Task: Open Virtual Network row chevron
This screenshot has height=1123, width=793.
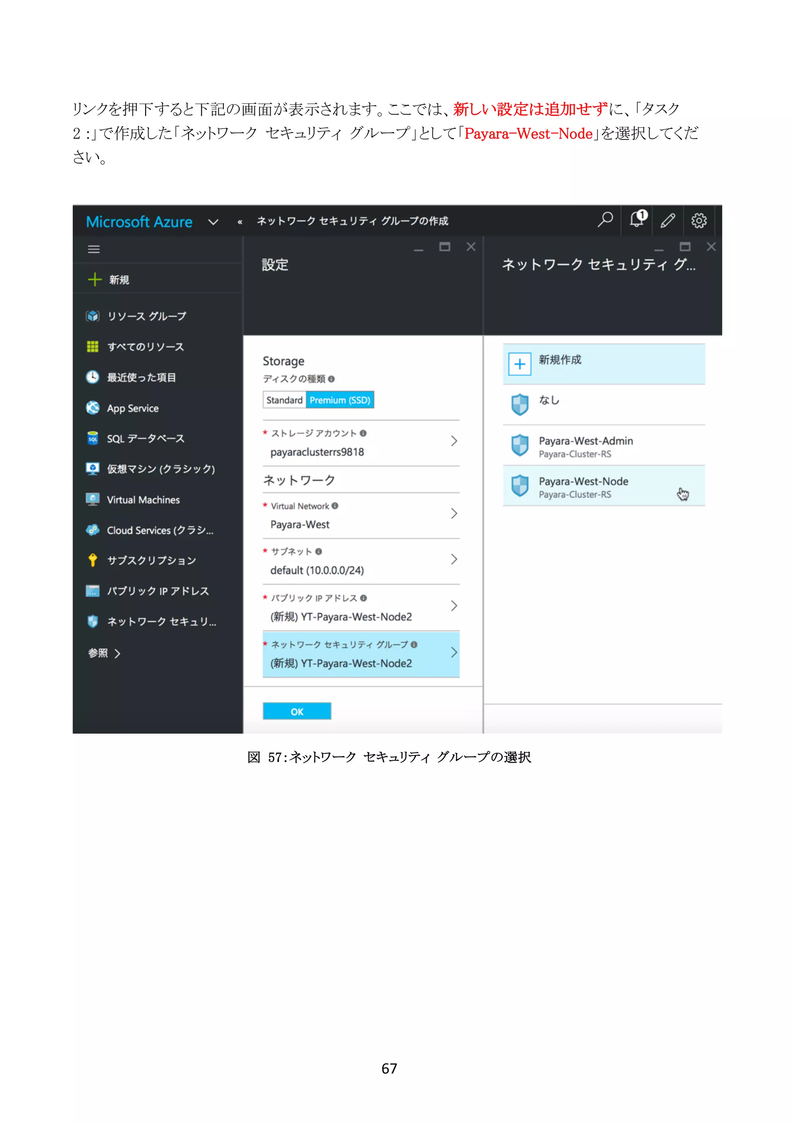Action: pyautogui.click(x=455, y=513)
